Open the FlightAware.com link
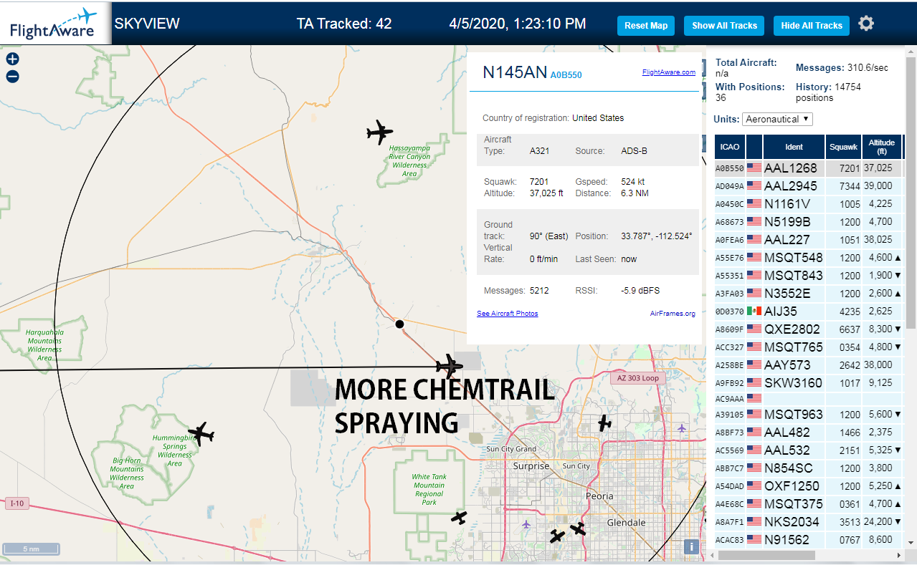This screenshot has width=917, height=565. coord(668,72)
